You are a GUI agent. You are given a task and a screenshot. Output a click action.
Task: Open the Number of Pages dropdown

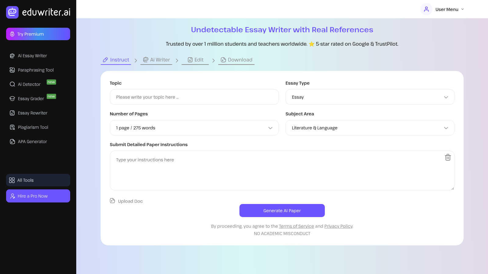tap(194, 128)
